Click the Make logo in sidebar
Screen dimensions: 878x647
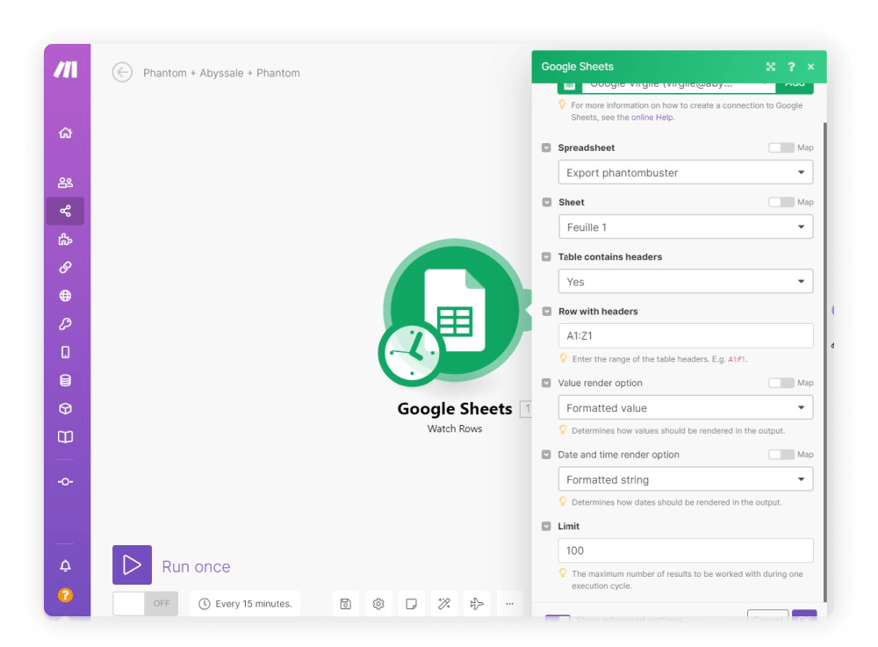tap(66, 69)
